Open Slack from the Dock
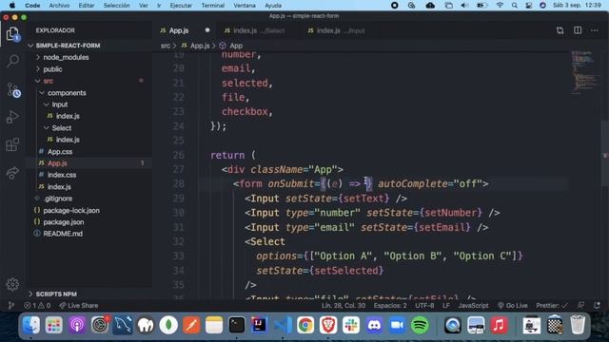 351,325
